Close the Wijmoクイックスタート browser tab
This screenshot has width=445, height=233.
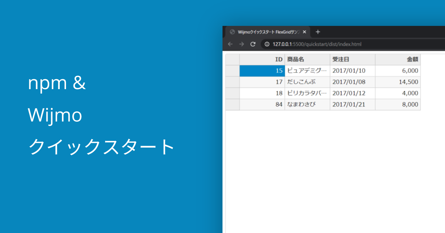304,32
